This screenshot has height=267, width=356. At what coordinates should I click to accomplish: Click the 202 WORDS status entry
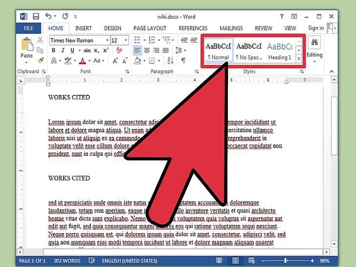tap(67, 261)
